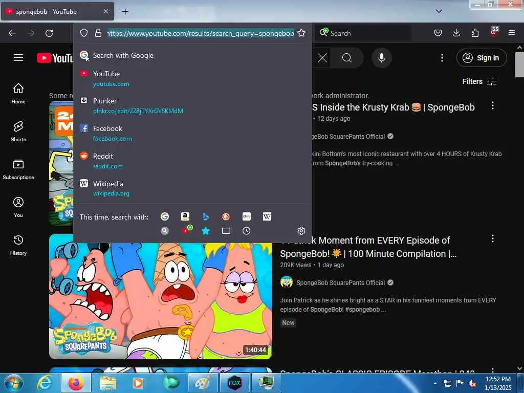This screenshot has height=393, width=524.
Task: Click into the Firefox Search box
Action: tap(363, 33)
